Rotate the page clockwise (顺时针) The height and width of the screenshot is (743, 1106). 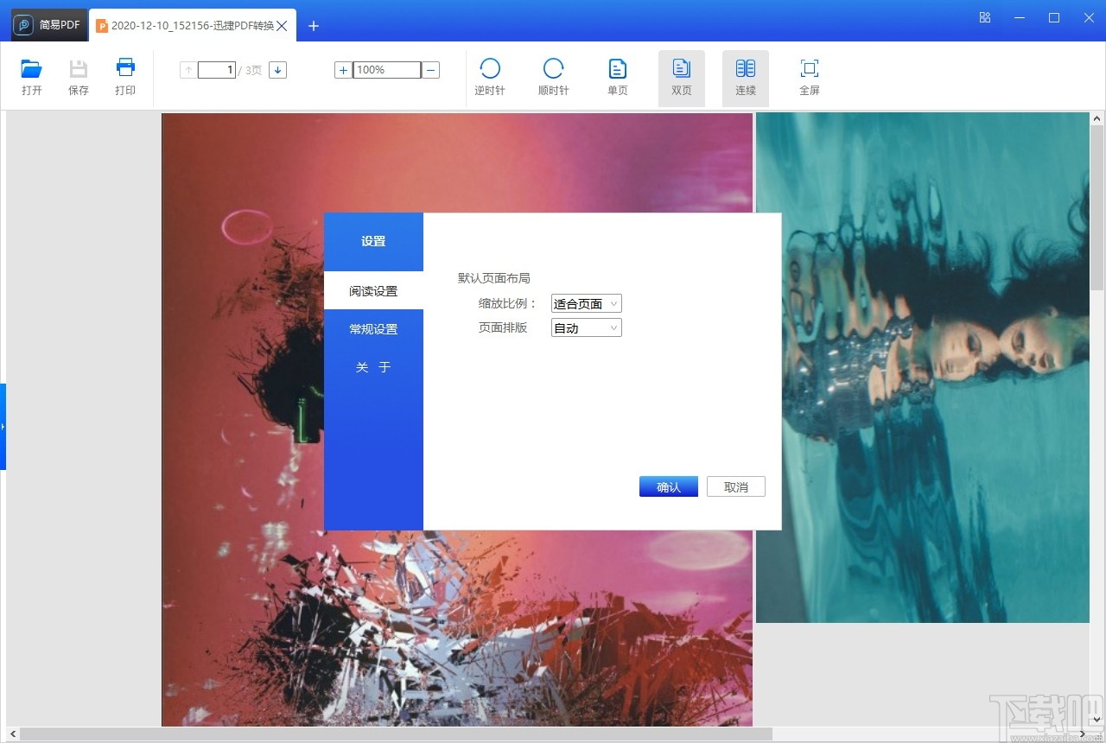553,76
